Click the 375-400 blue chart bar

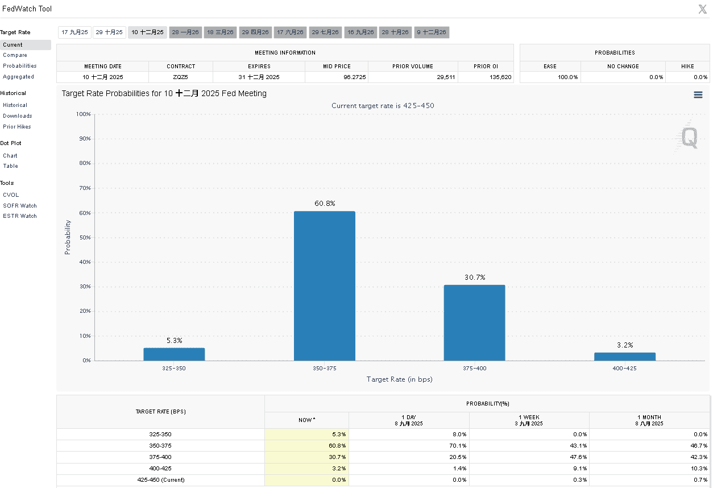[474, 322]
